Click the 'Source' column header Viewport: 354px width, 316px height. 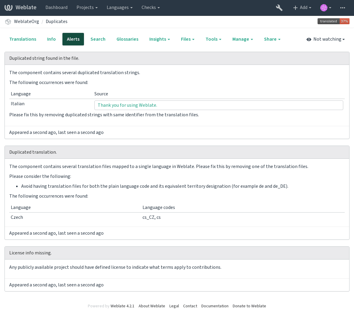(101, 94)
